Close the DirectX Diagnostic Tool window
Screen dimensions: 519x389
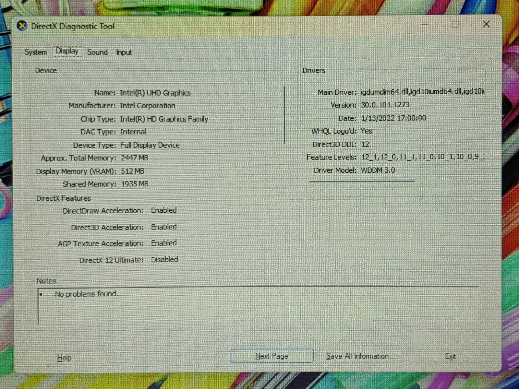pos(486,24)
